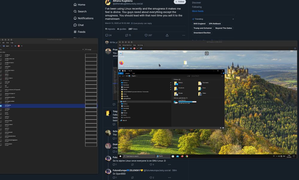Viewport: 299px width, 180px height.
Task: Open manage snapshots in VM viewer toolbar
Action: pyautogui.click(x=141, y=49)
